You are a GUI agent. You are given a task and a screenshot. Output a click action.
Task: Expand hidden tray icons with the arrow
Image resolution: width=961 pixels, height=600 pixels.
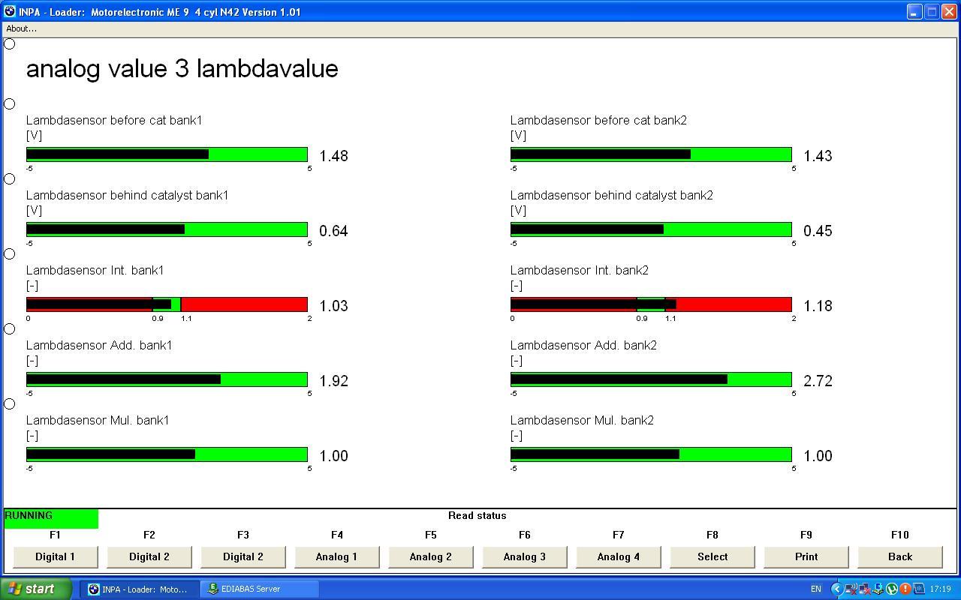click(837, 589)
